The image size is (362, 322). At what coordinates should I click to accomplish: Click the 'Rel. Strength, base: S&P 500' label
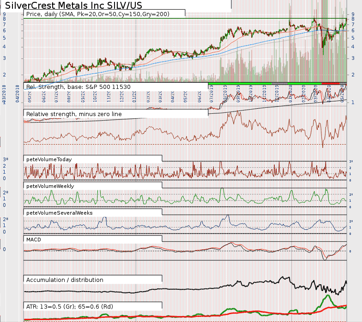78,87
